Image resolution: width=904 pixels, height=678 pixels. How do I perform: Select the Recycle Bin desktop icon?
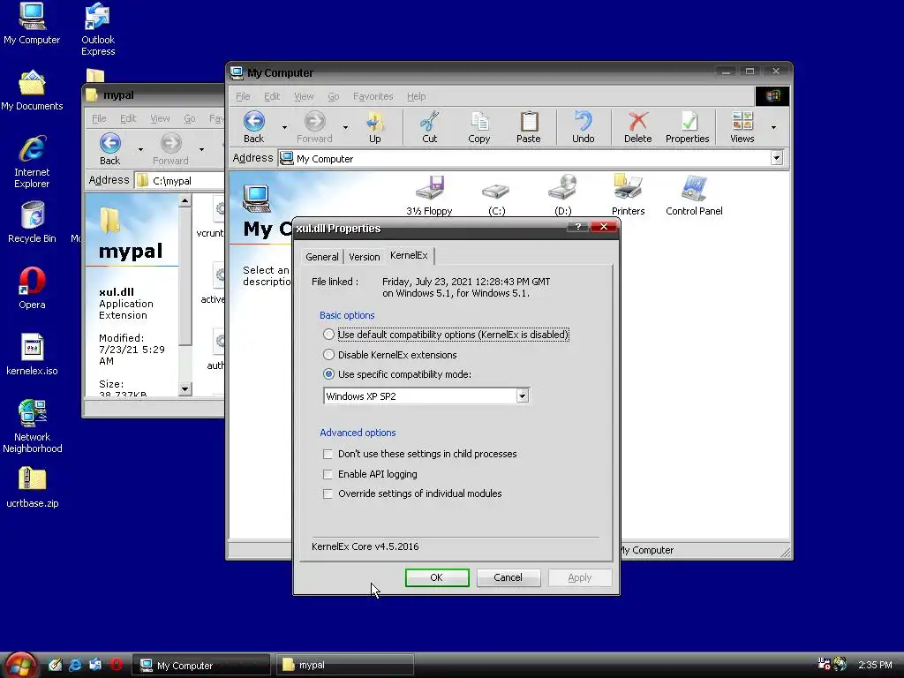pyautogui.click(x=32, y=222)
